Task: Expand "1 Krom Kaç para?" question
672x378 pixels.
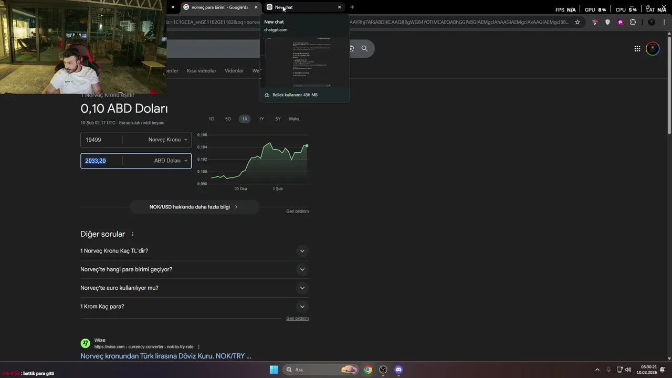Action: [194, 307]
